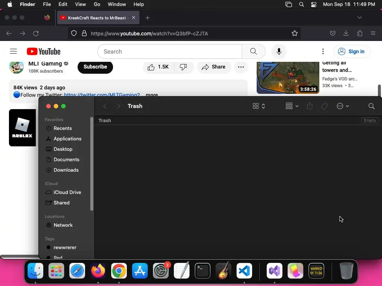
Task: Close the KreekCraft YouTube tab
Action: tap(134, 18)
